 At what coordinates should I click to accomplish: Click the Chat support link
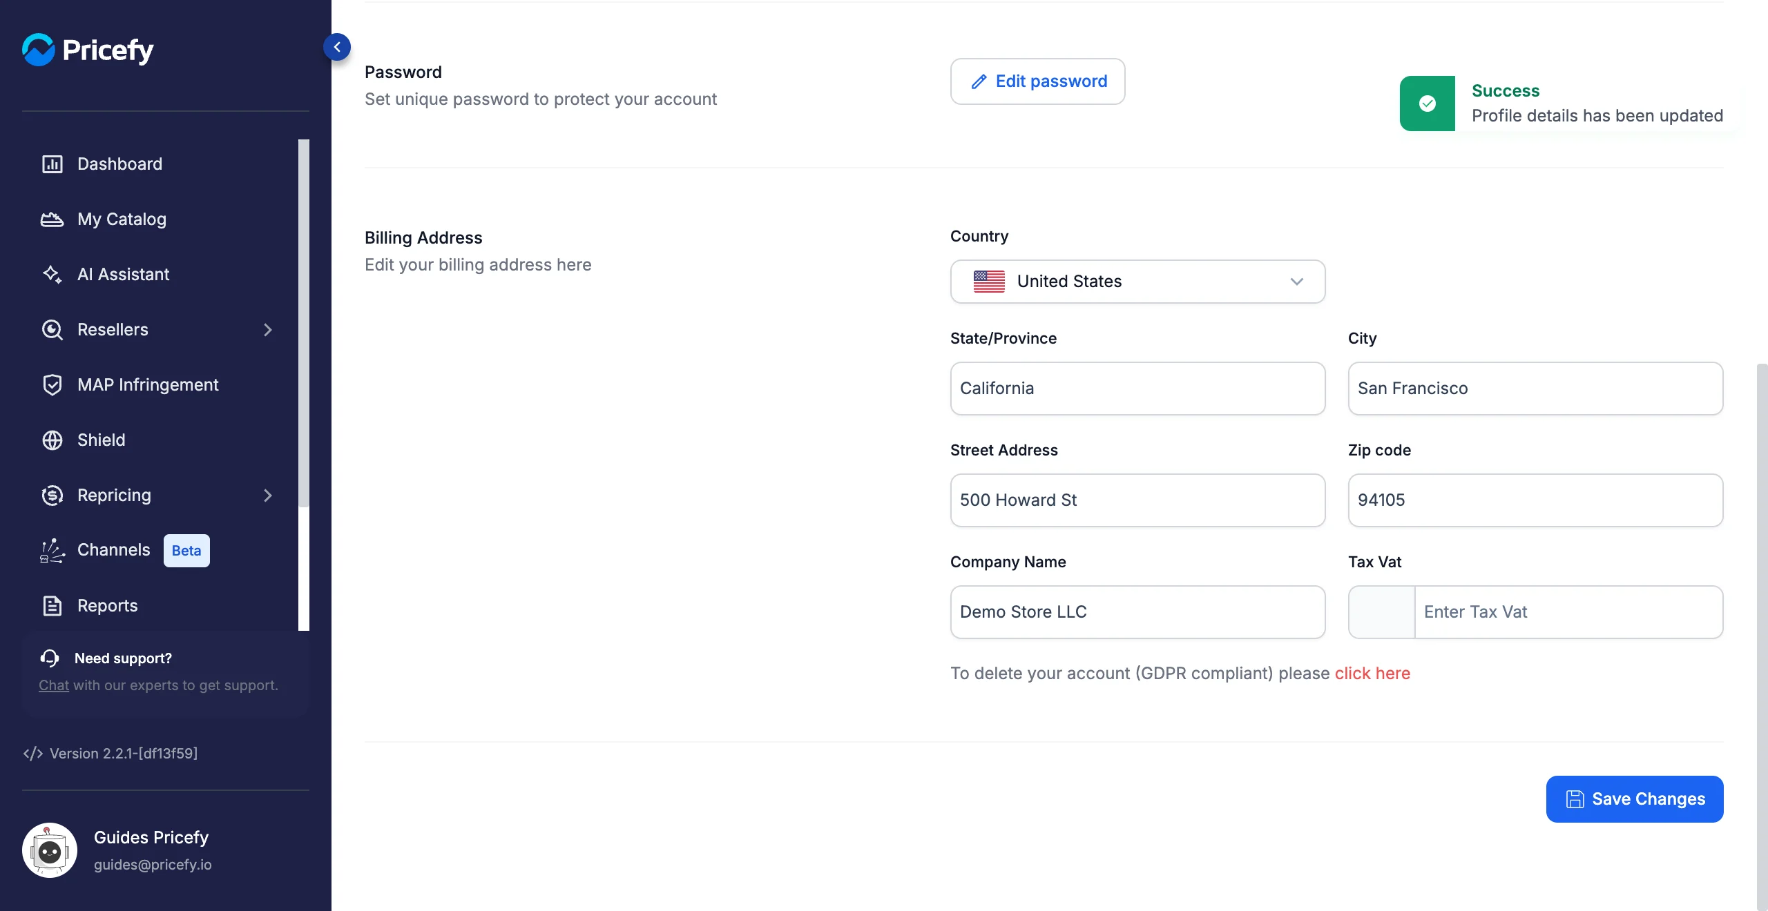point(54,685)
